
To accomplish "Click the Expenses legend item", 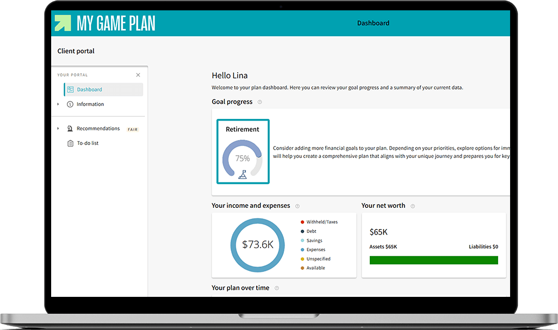I will tap(315, 250).
